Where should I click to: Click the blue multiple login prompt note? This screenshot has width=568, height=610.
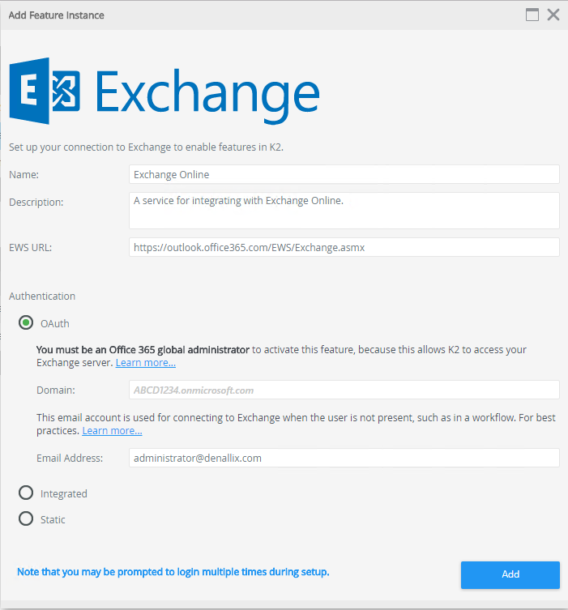coord(173,572)
